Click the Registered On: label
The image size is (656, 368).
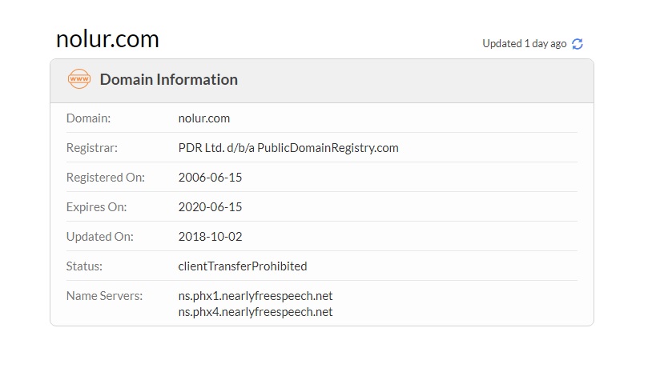pyautogui.click(x=106, y=178)
